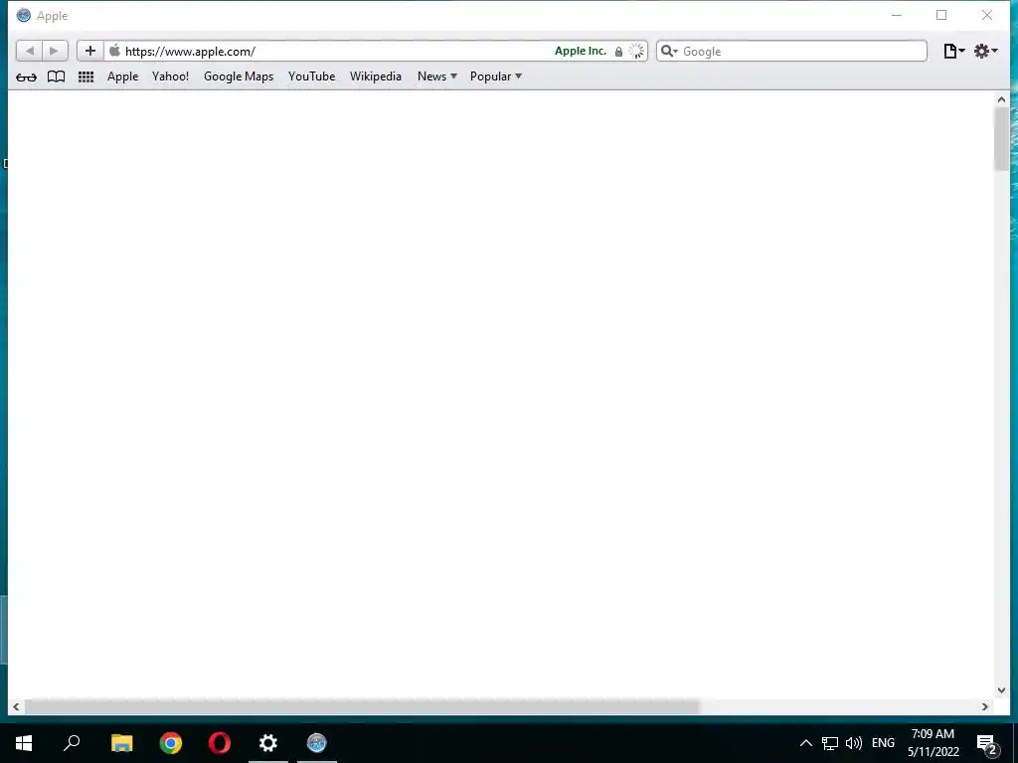Close the Safari window

987,15
